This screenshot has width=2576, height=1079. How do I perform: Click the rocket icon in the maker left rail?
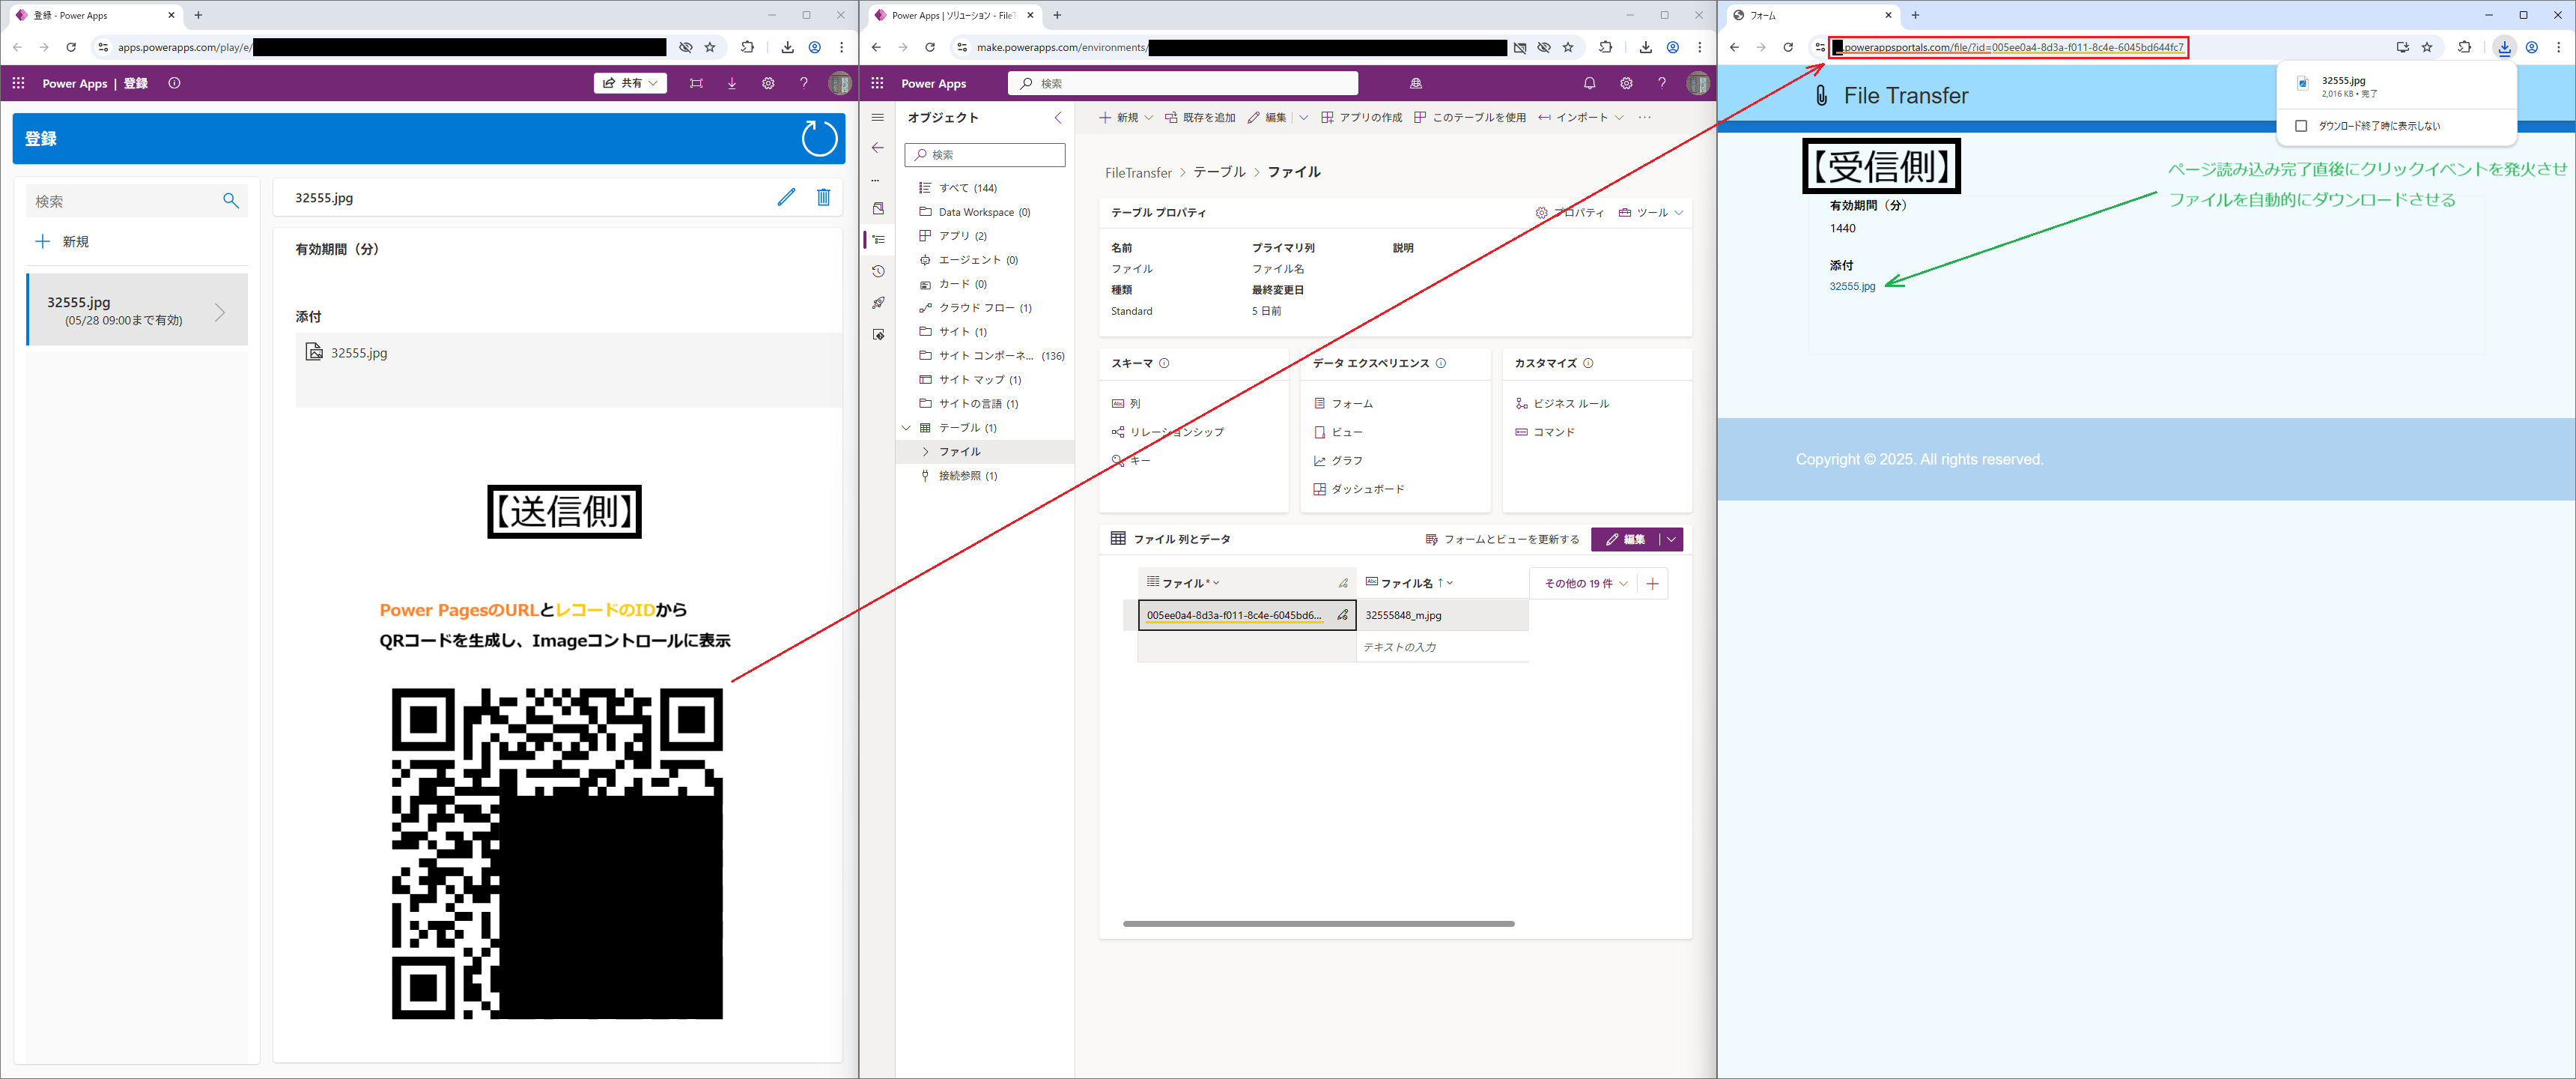tap(878, 302)
